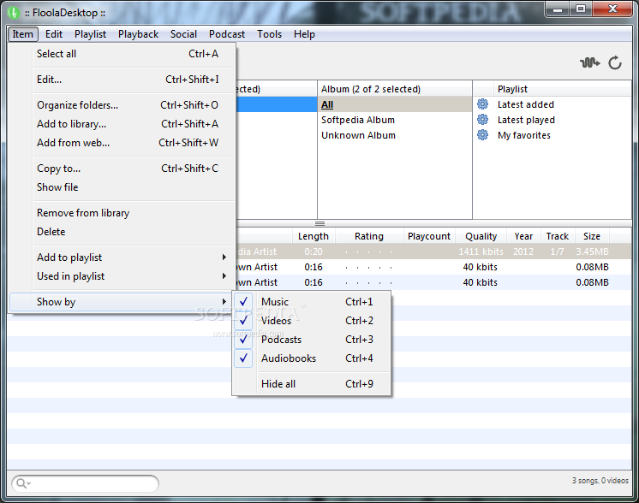Select the 1411 kbits track row

[x=433, y=251]
